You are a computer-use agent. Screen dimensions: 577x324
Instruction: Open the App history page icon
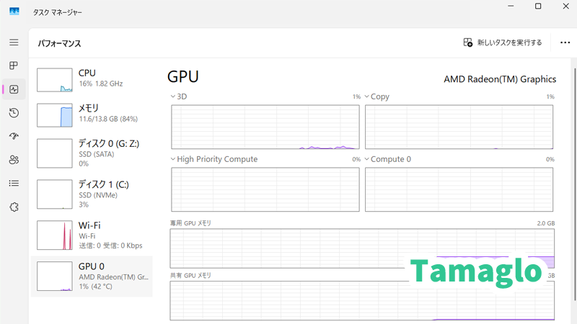point(14,113)
